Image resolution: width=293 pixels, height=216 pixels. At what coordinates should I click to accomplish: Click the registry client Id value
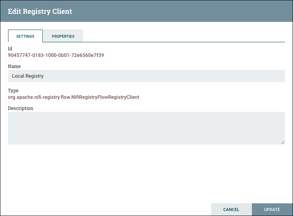[56, 55]
